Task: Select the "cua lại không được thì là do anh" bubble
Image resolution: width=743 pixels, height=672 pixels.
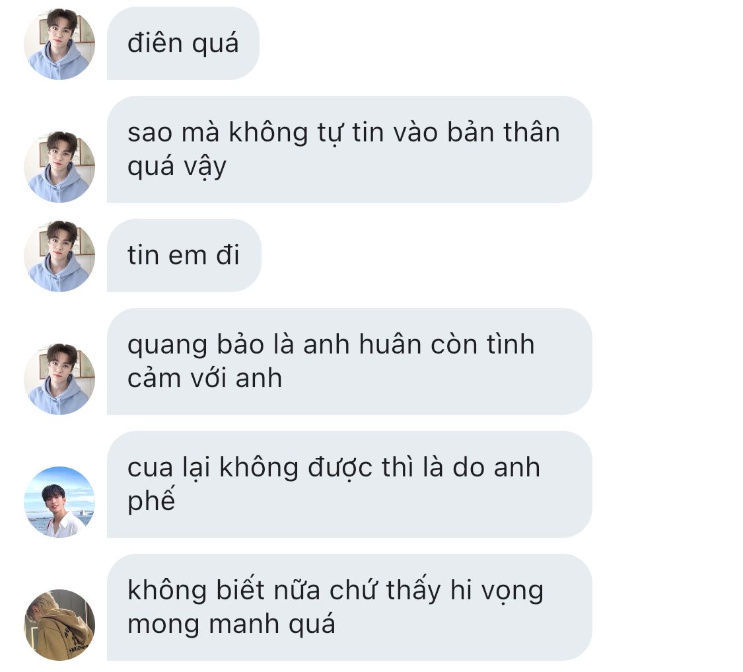Action: coord(349,484)
